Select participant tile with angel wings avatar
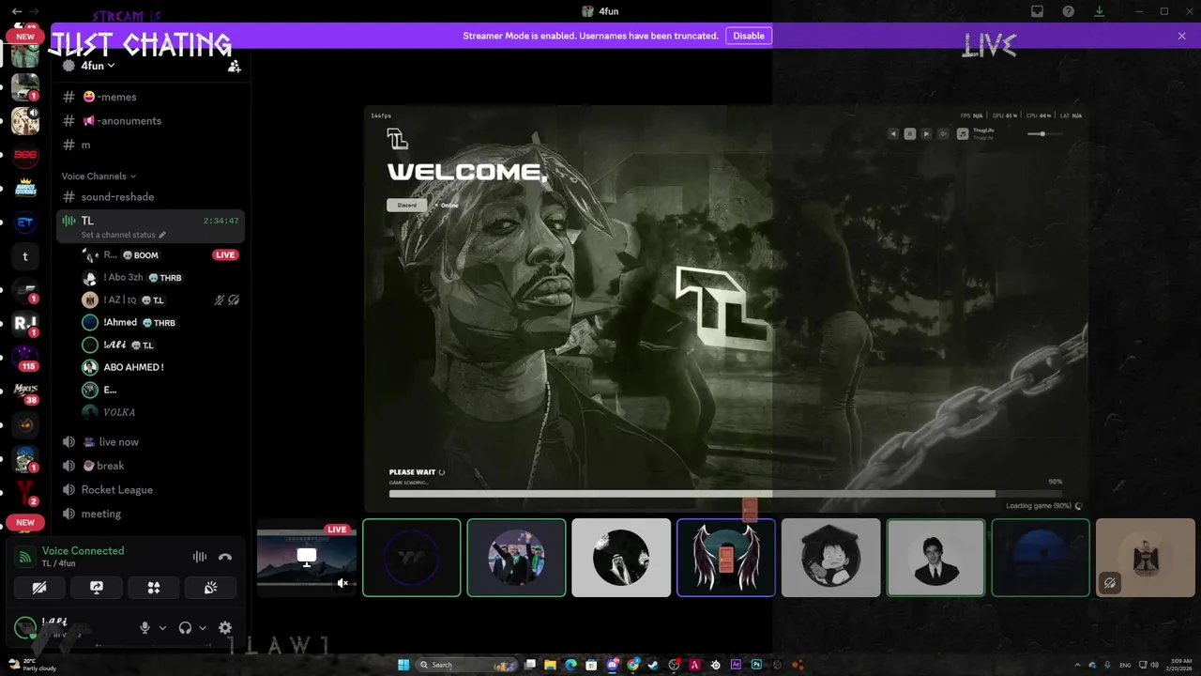This screenshot has height=676, width=1201. [x=726, y=558]
